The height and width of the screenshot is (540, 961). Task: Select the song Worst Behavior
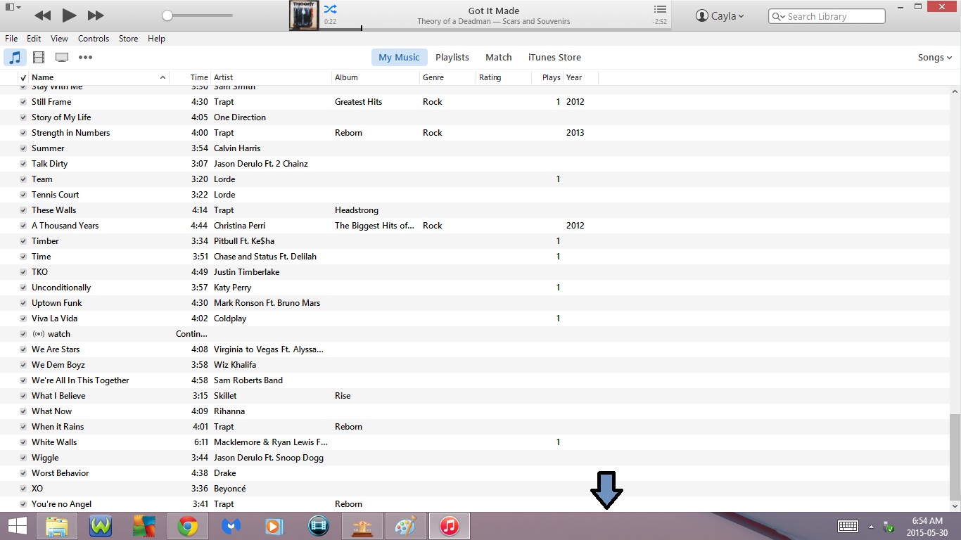tap(61, 473)
